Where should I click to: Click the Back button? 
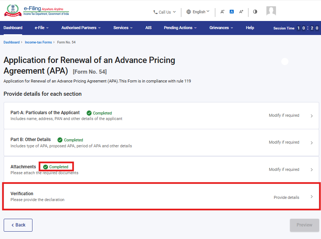18,225
